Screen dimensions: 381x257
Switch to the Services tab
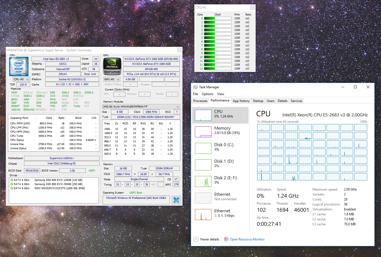(297, 101)
